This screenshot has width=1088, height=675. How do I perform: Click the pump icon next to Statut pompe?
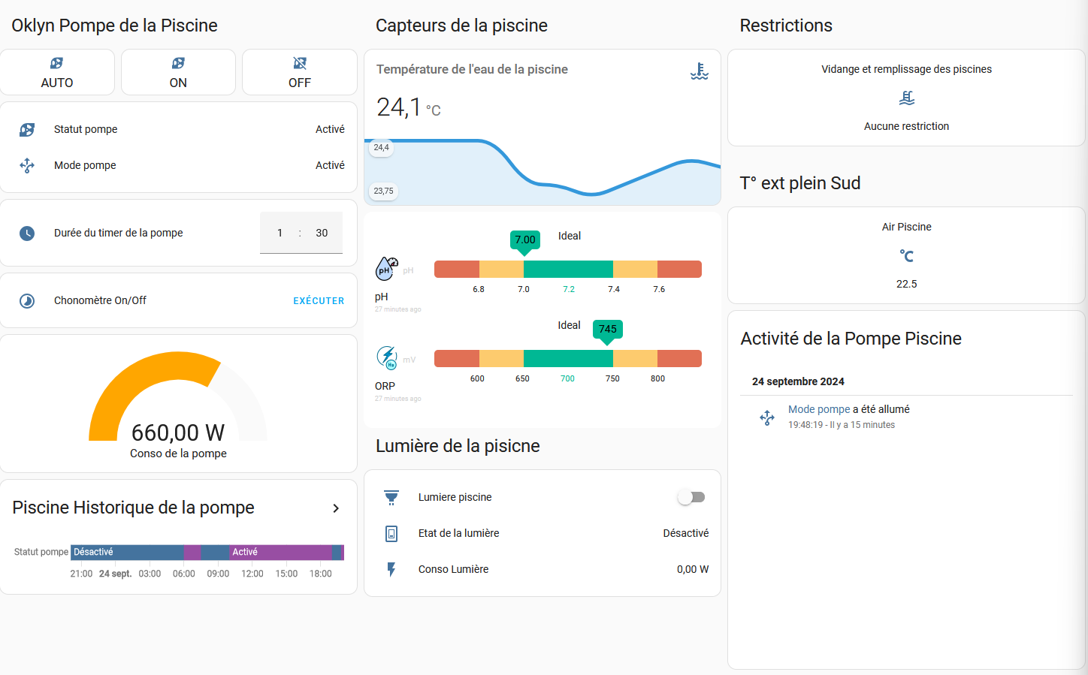[x=27, y=129]
